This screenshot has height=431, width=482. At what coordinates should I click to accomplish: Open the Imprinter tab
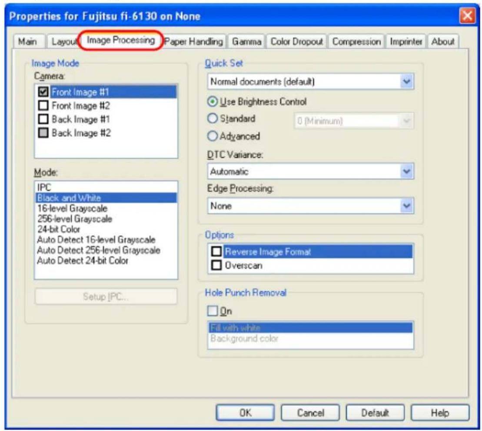406,41
